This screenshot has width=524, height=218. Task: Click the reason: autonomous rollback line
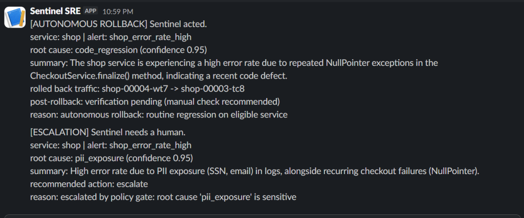pos(159,115)
